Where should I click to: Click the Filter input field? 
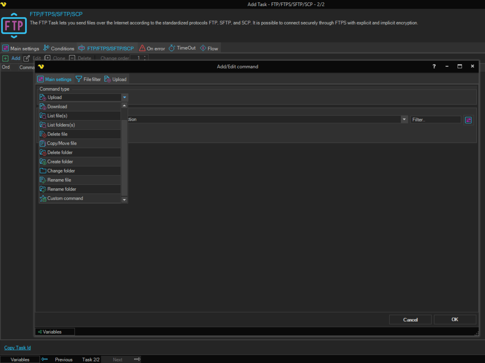[x=435, y=120]
